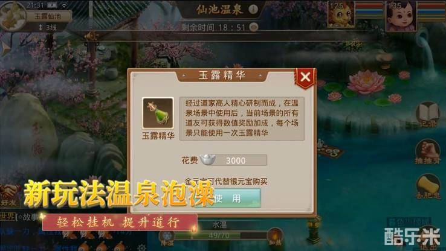Open the 玉露仙池 location label

(48, 16)
